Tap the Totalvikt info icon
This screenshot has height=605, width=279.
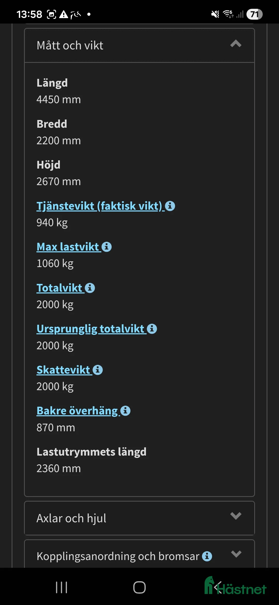coord(90,288)
